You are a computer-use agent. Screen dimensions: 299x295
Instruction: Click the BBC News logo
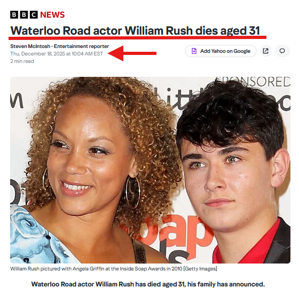point(37,15)
